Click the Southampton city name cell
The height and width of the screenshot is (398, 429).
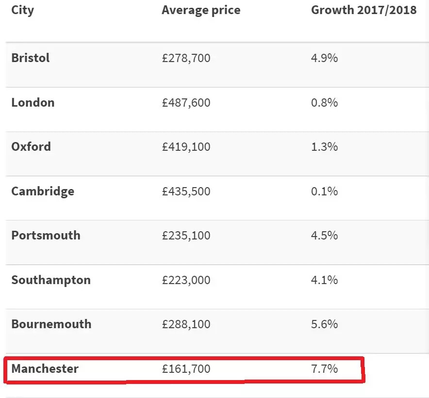point(51,280)
